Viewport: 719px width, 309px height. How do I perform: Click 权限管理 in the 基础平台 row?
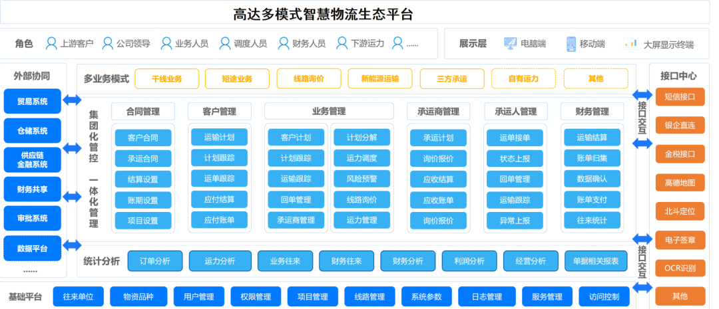point(256,296)
